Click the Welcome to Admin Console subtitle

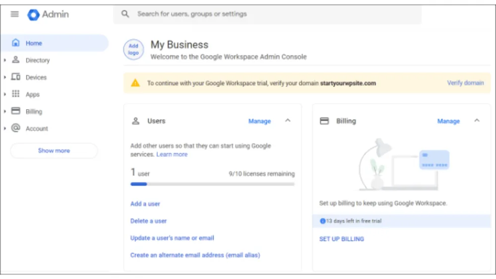tap(228, 57)
